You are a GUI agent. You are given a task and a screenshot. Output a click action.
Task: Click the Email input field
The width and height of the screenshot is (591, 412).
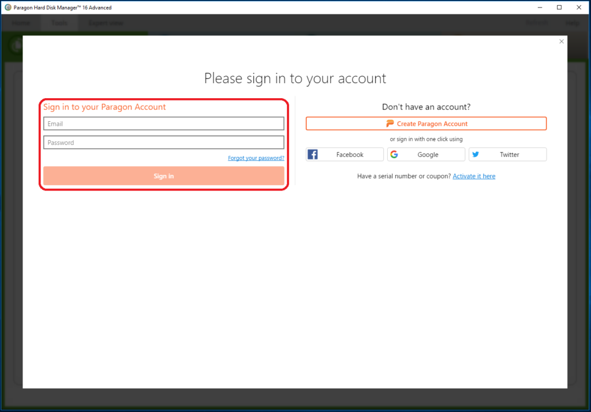[x=163, y=123]
